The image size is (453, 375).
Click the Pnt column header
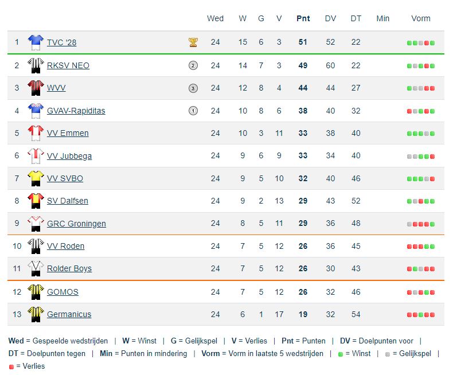303,18
